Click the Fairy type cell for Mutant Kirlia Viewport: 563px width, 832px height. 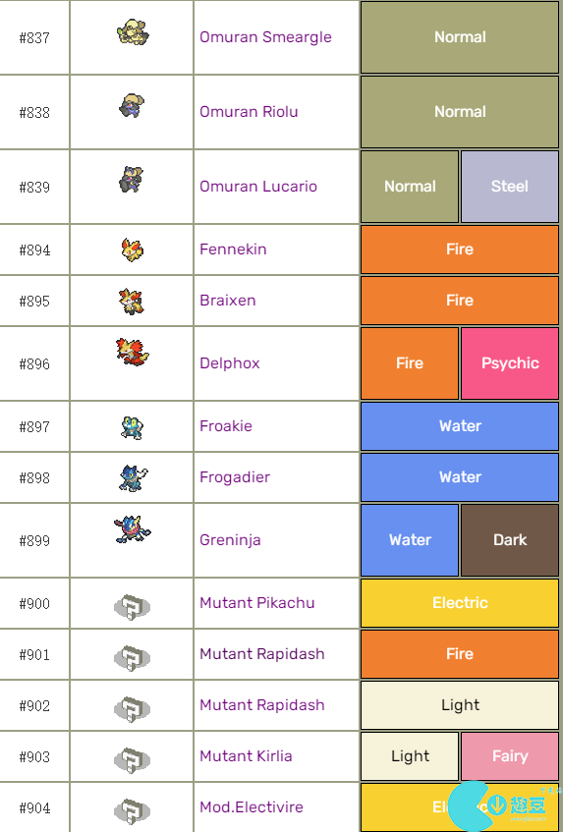510,756
